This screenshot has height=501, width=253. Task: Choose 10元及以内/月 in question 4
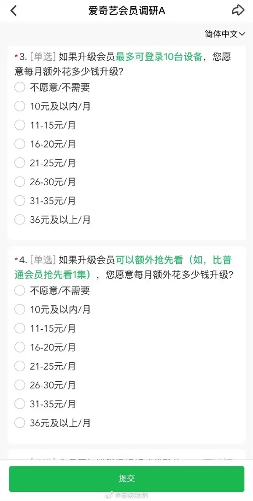(x=19, y=310)
